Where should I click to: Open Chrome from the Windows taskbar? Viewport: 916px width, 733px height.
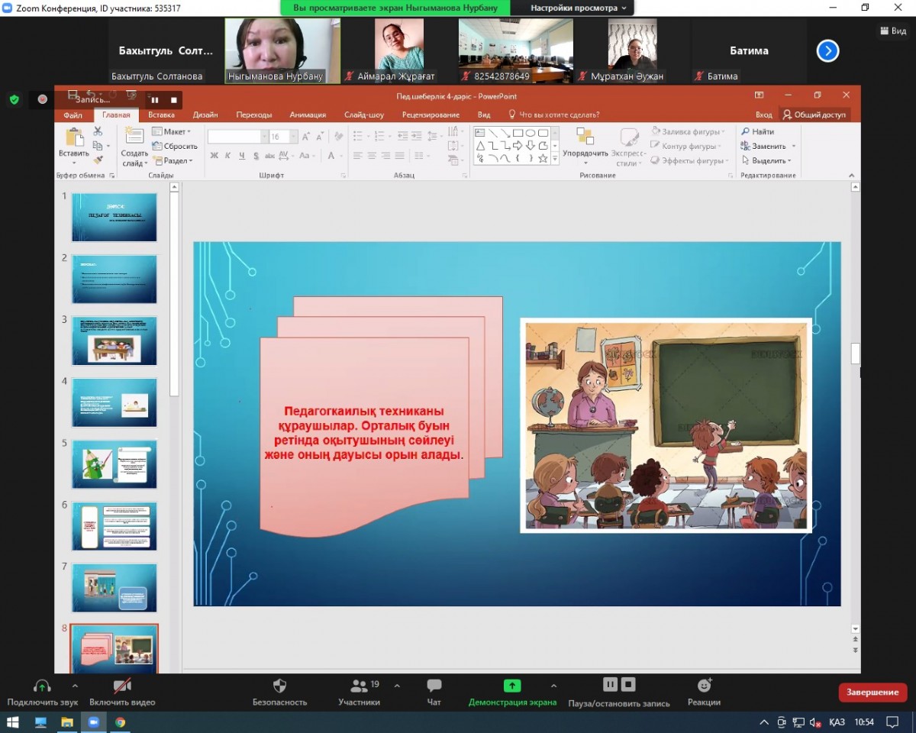point(120,722)
